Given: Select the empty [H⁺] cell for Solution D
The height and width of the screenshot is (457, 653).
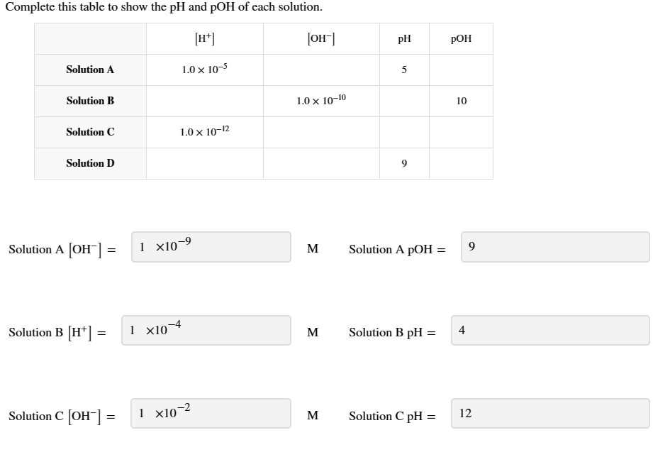Looking at the screenshot, I should (205, 163).
